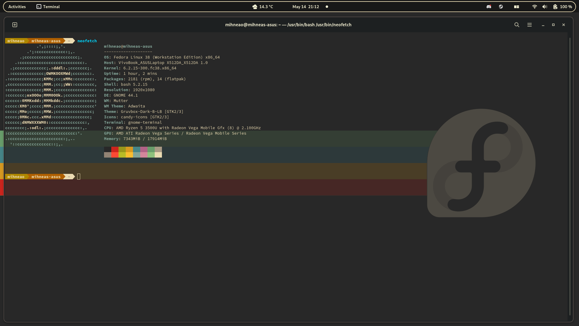The width and height of the screenshot is (579, 326).
Task: Click the 'Theme: Gruvbox-Dark-B-LB' line
Action: (x=144, y=111)
